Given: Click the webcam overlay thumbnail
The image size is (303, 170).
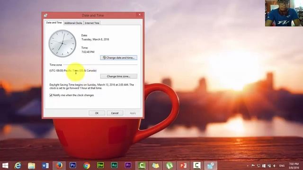Looking at the screenshot, I should pos(284,13).
